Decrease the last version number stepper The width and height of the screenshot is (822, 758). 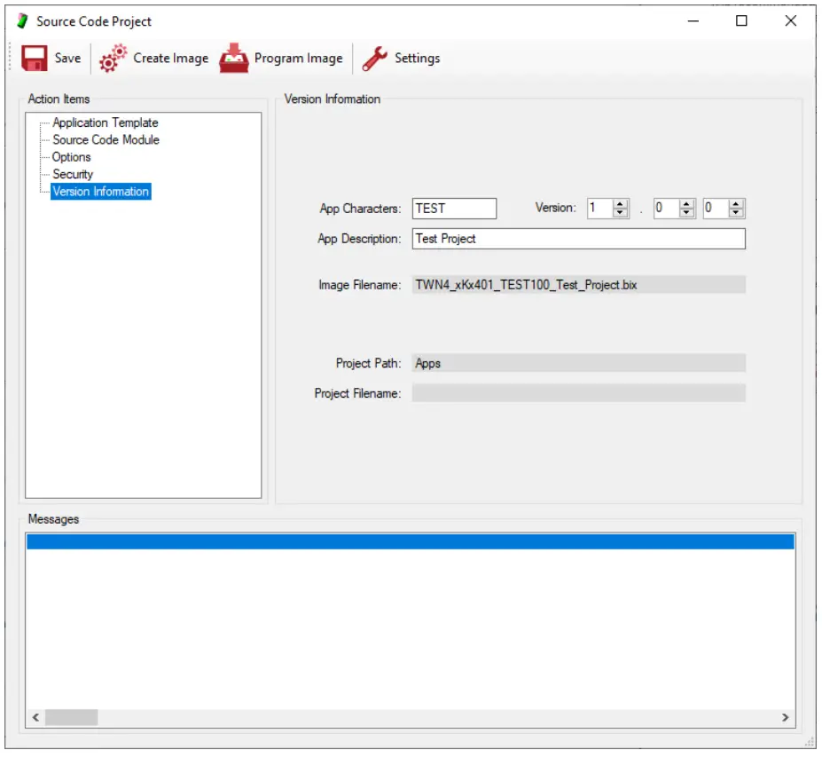[x=736, y=213]
